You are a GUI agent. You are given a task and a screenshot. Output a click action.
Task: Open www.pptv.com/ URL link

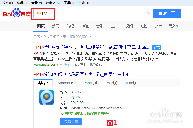click(46, 64)
